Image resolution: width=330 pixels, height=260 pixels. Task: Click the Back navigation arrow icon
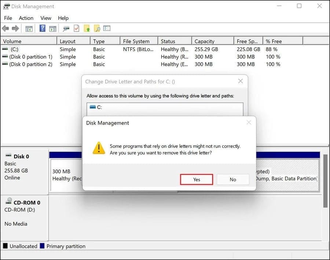(x=5, y=28)
